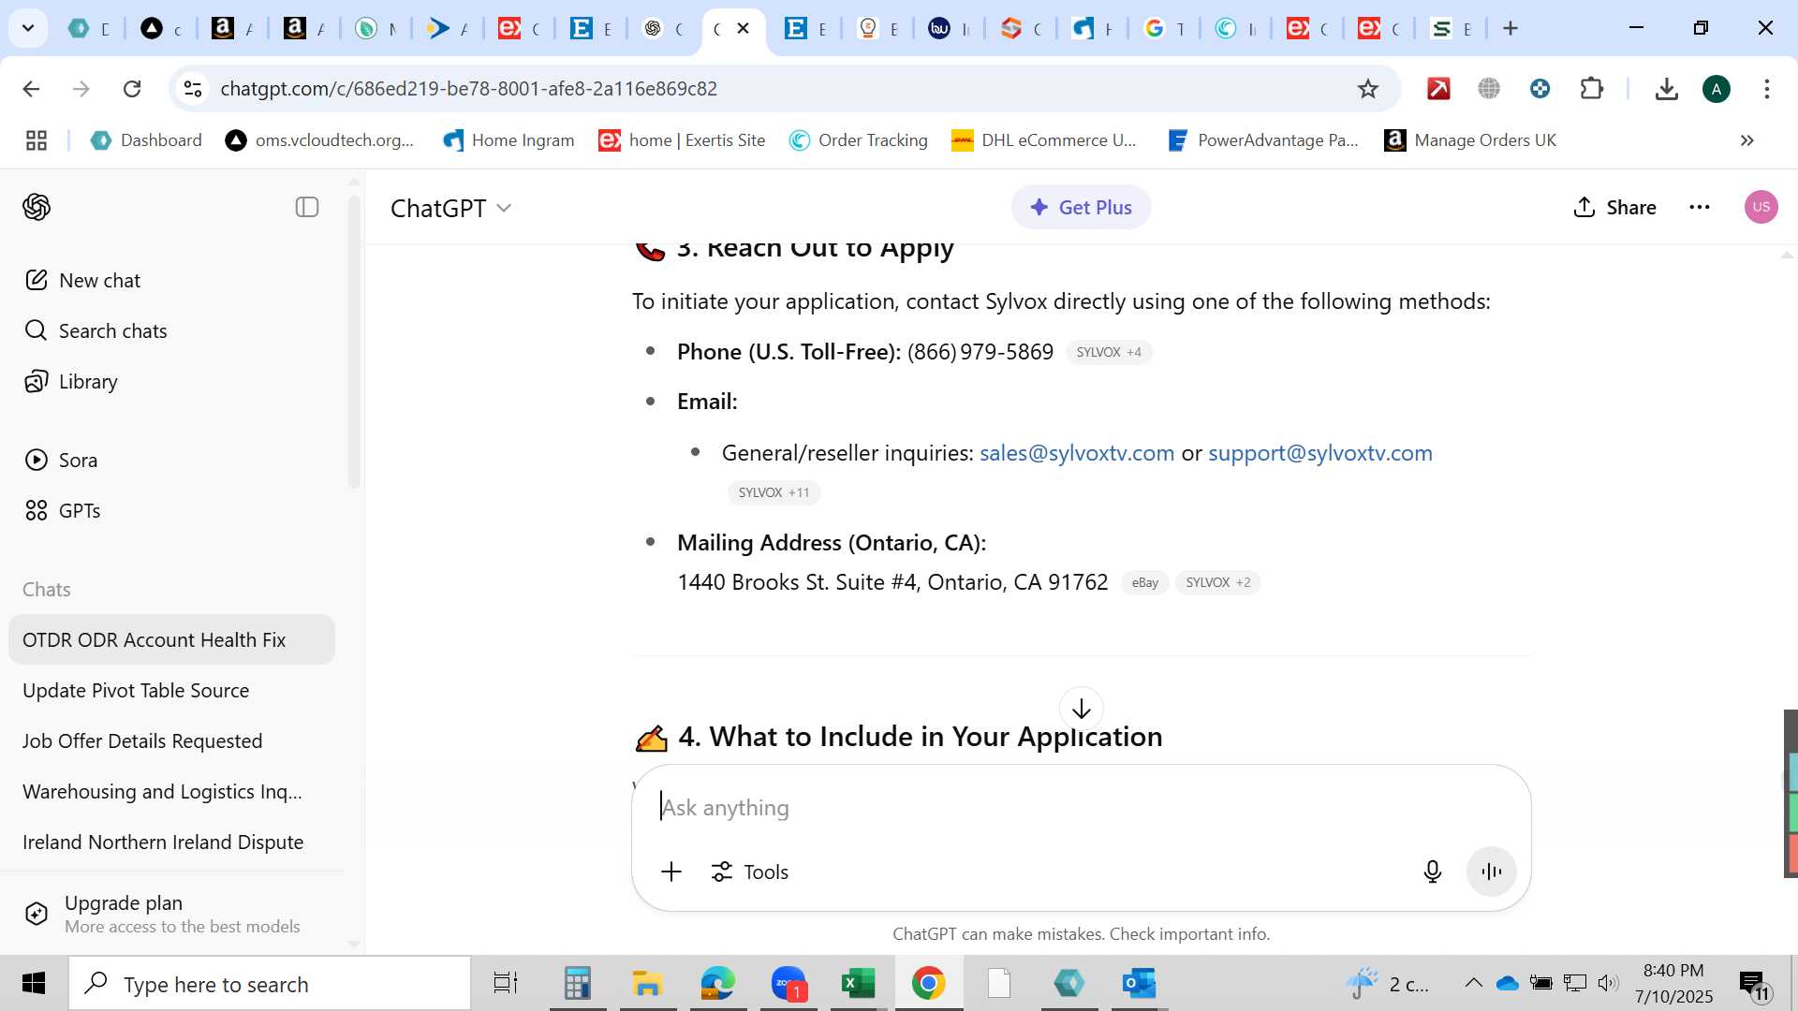Open Search chats
Image resolution: width=1798 pixels, height=1011 pixels.
pos(96,330)
